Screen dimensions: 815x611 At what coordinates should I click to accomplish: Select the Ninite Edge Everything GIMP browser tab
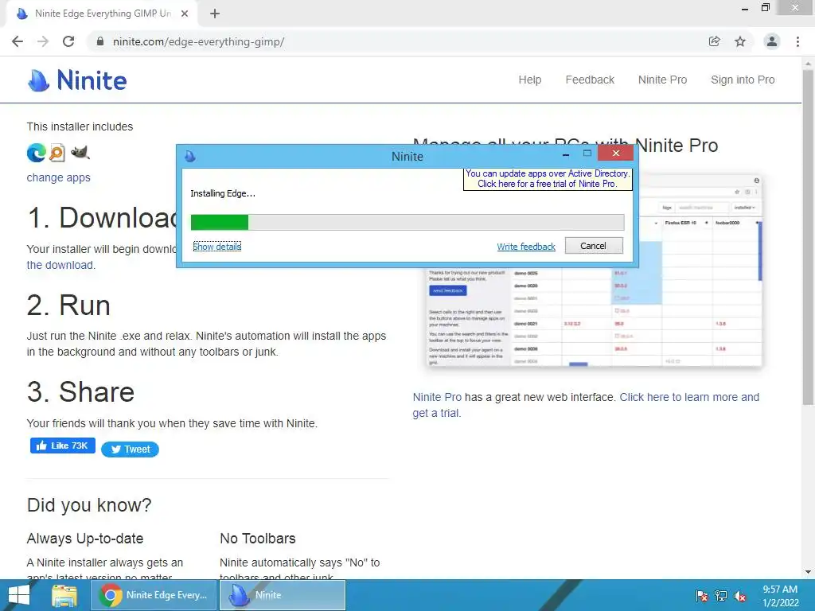103,14
